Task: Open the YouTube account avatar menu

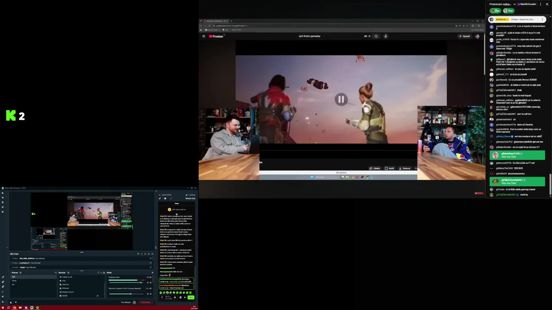Action: [x=477, y=36]
